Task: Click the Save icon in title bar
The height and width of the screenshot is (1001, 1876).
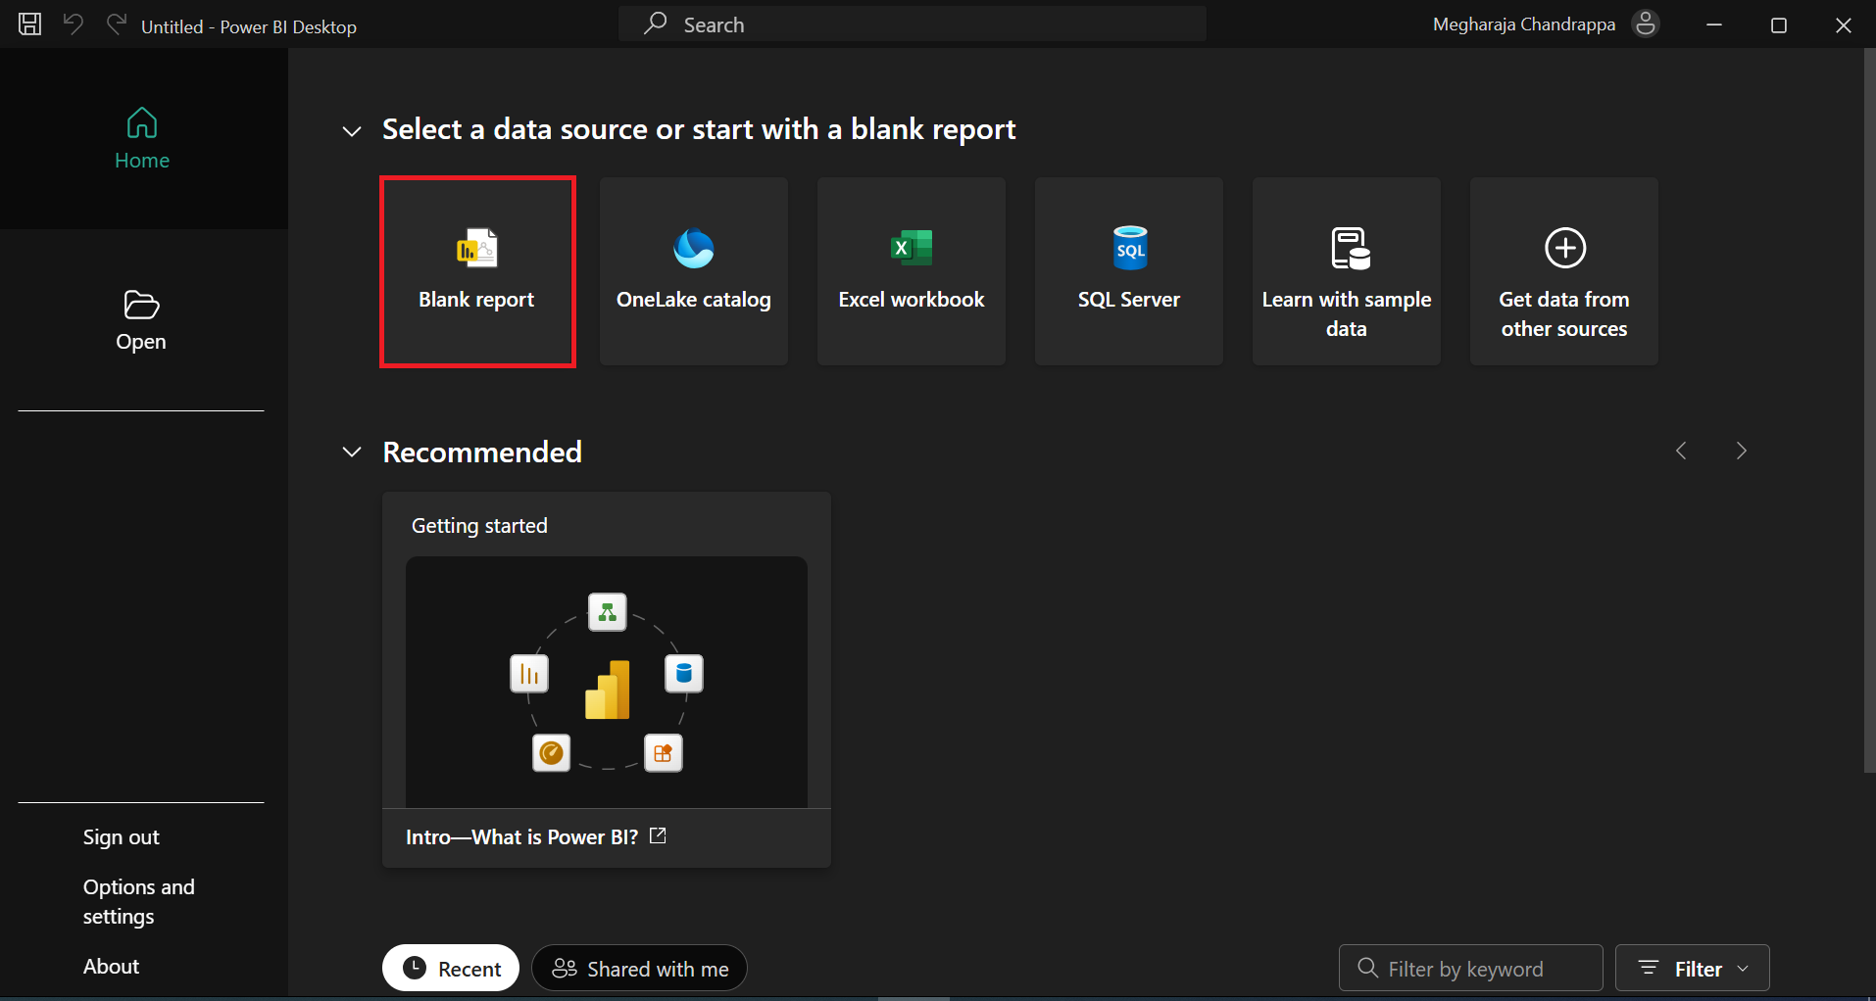Action: coord(30,24)
